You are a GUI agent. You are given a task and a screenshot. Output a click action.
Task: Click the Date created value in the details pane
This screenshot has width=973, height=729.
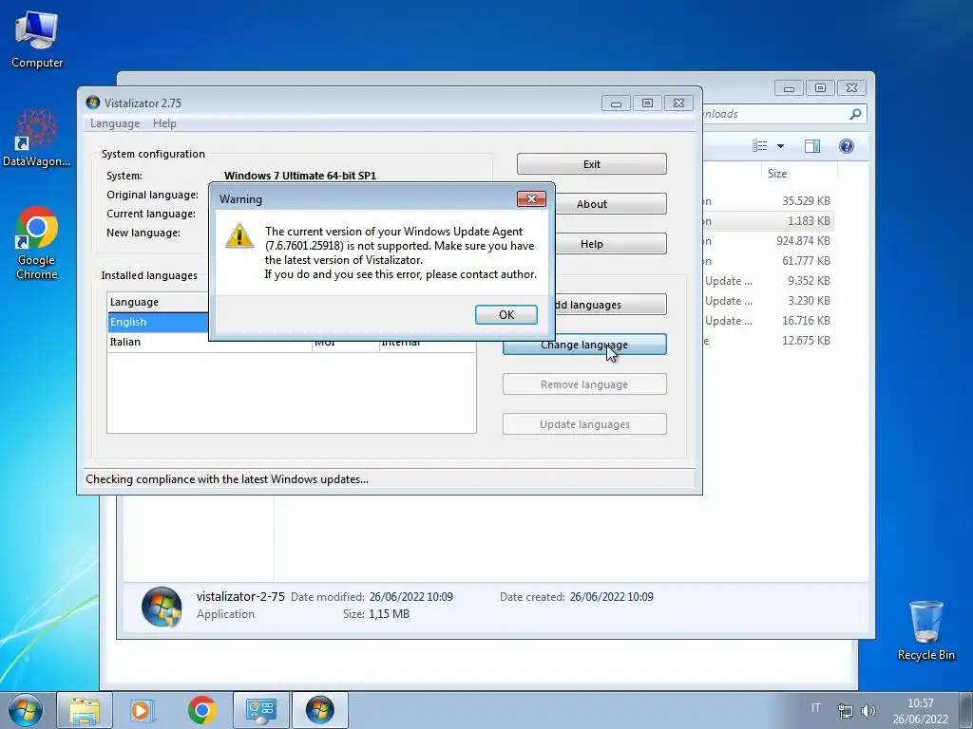tap(611, 597)
